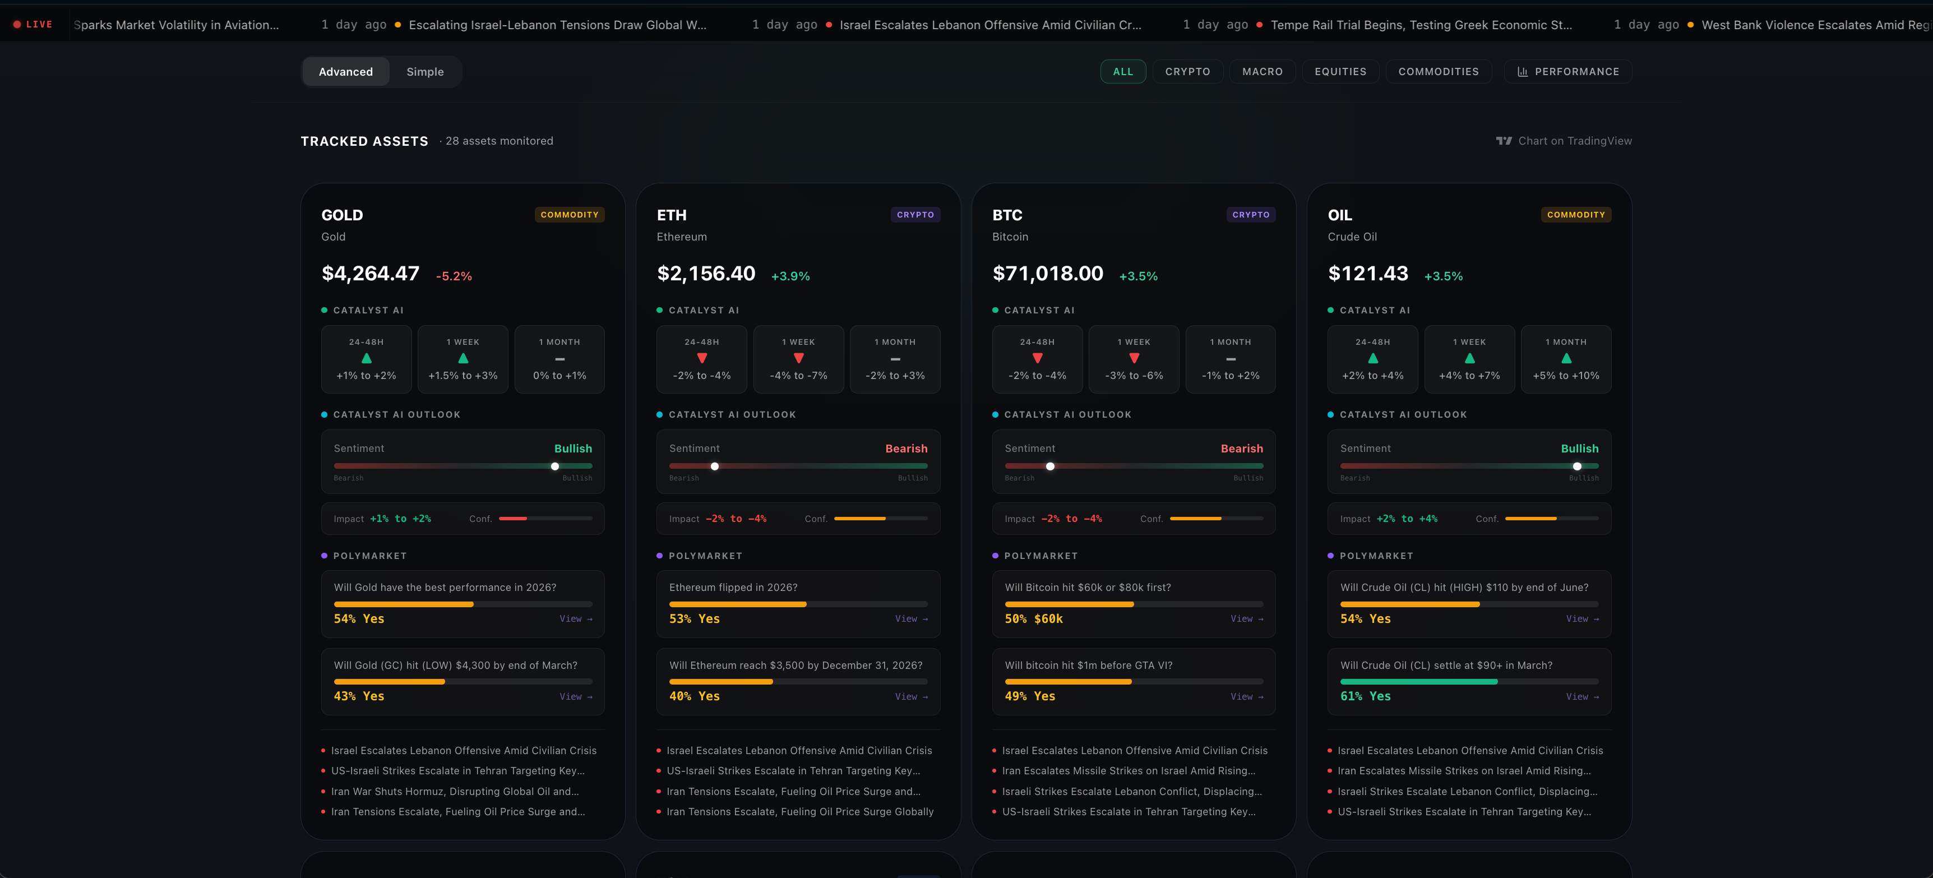Open the View link for the Bitcoin $60k market
This screenshot has height=878, width=1933.
[1246, 618]
